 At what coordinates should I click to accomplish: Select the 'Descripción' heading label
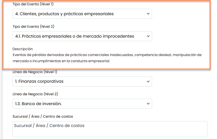point(23,49)
